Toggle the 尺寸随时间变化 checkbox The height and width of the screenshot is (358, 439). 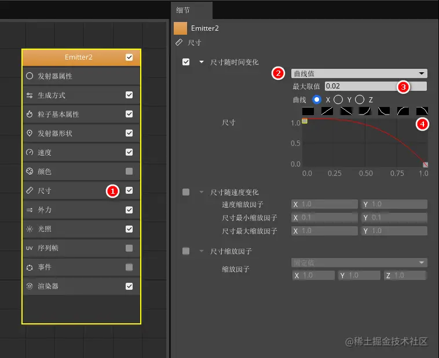(186, 62)
